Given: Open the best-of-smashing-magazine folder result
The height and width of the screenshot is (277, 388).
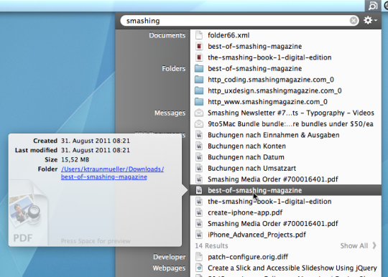Looking at the screenshot, I should click(254, 68).
